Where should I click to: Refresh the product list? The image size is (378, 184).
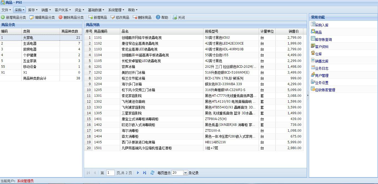pos(152,173)
